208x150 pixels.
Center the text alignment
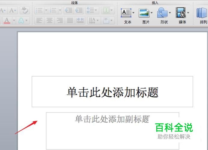(50, 21)
